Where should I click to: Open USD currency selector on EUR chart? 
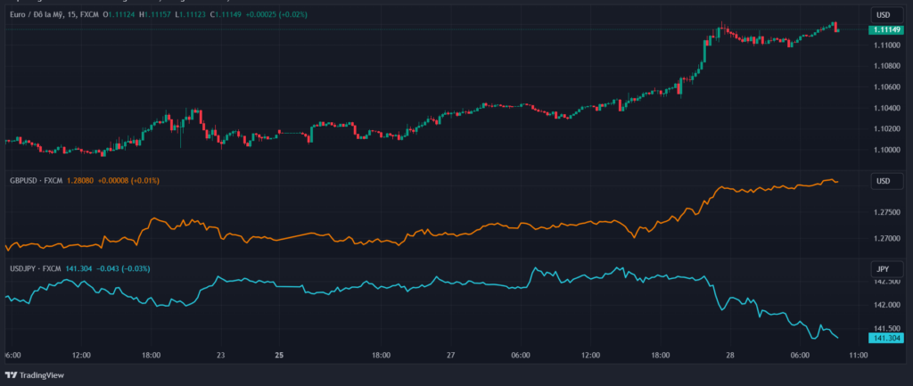pyautogui.click(x=884, y=14)
